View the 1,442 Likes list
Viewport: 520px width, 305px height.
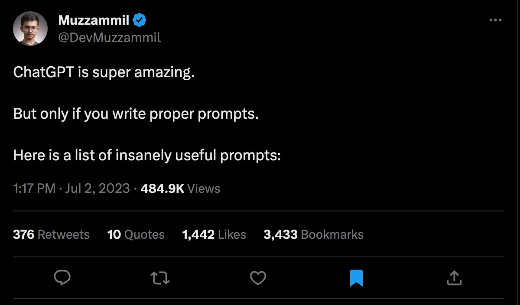click(x=214, y=234)
